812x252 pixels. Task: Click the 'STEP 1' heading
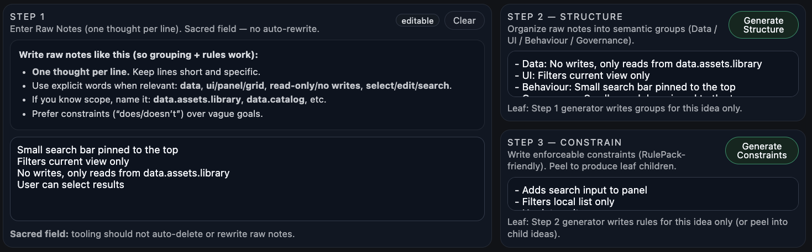pos(28,17)
